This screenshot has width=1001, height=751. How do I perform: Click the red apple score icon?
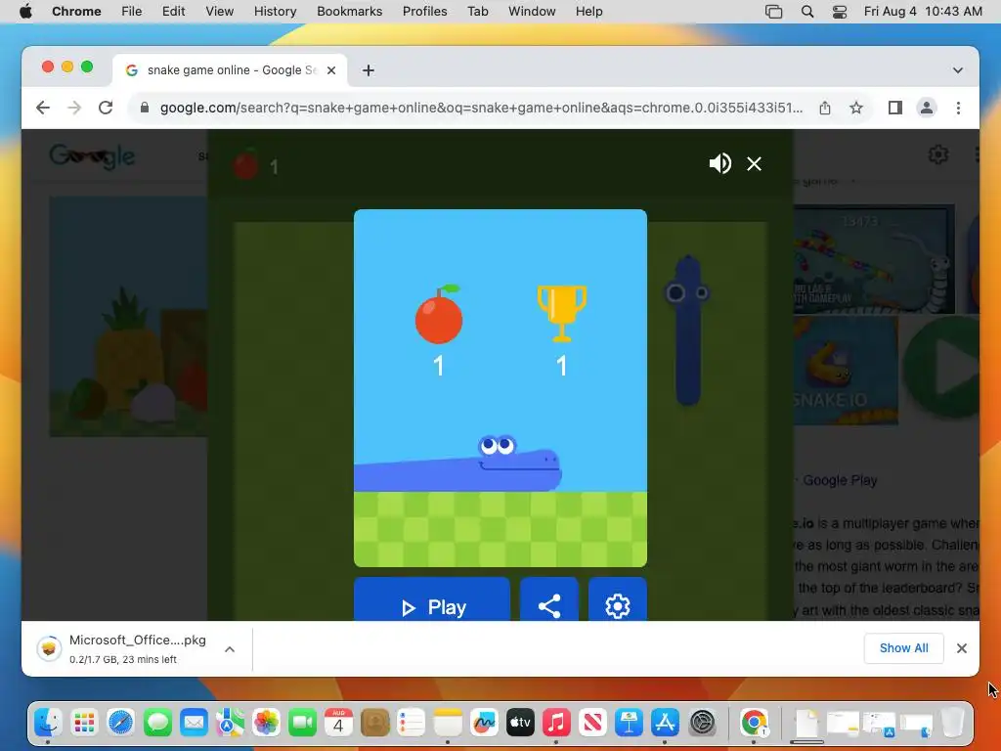point(439,314)
